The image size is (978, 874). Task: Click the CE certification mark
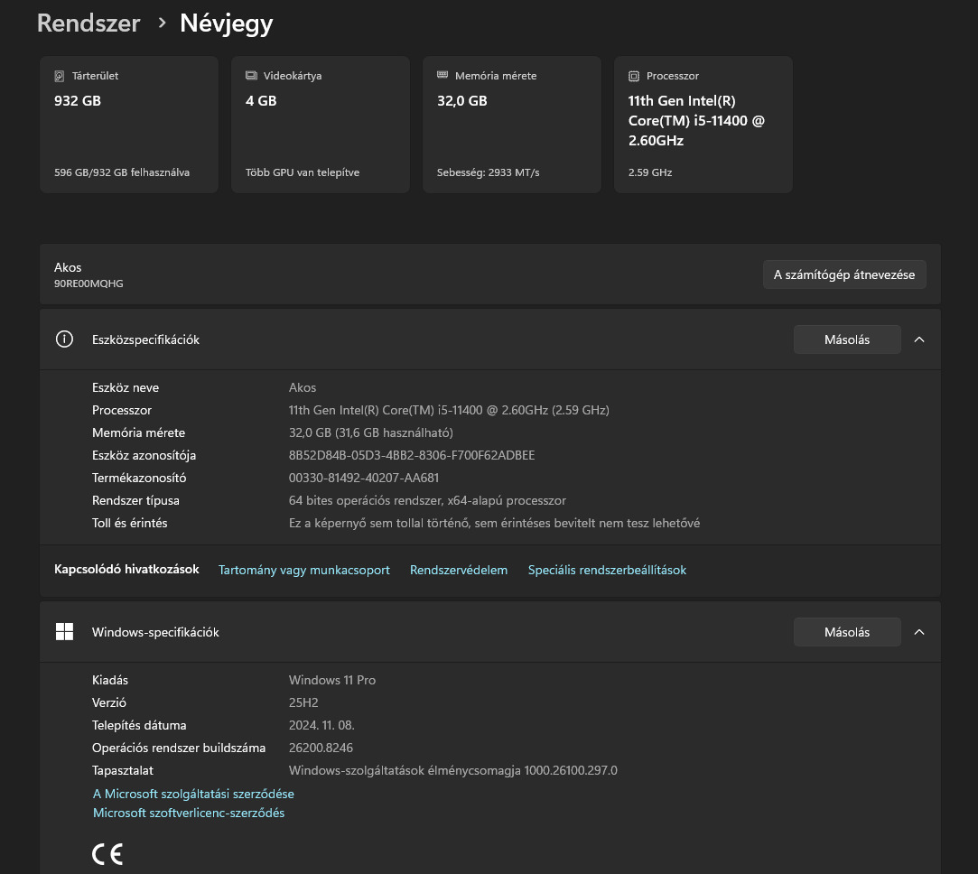point(107,854)
